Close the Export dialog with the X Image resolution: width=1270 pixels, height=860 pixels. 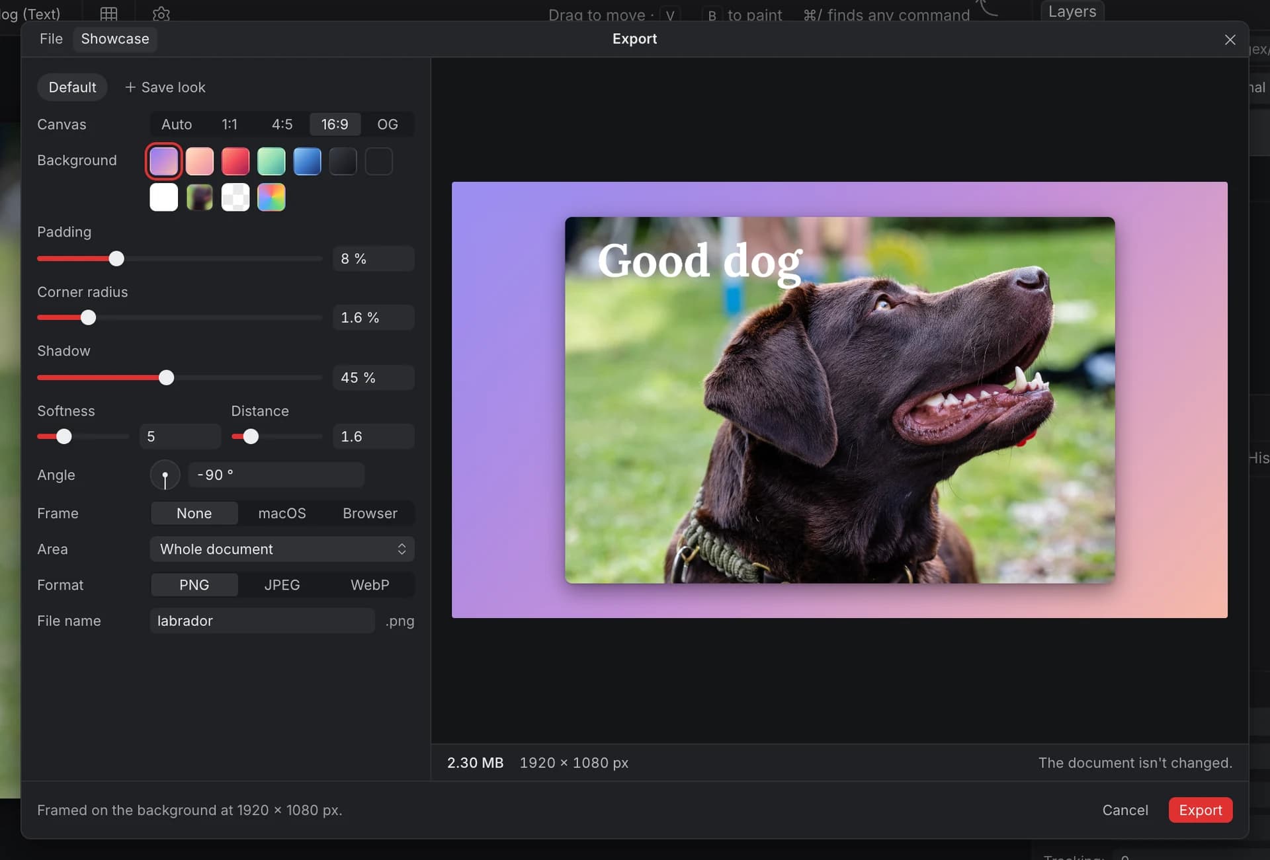pos(1230,40)
